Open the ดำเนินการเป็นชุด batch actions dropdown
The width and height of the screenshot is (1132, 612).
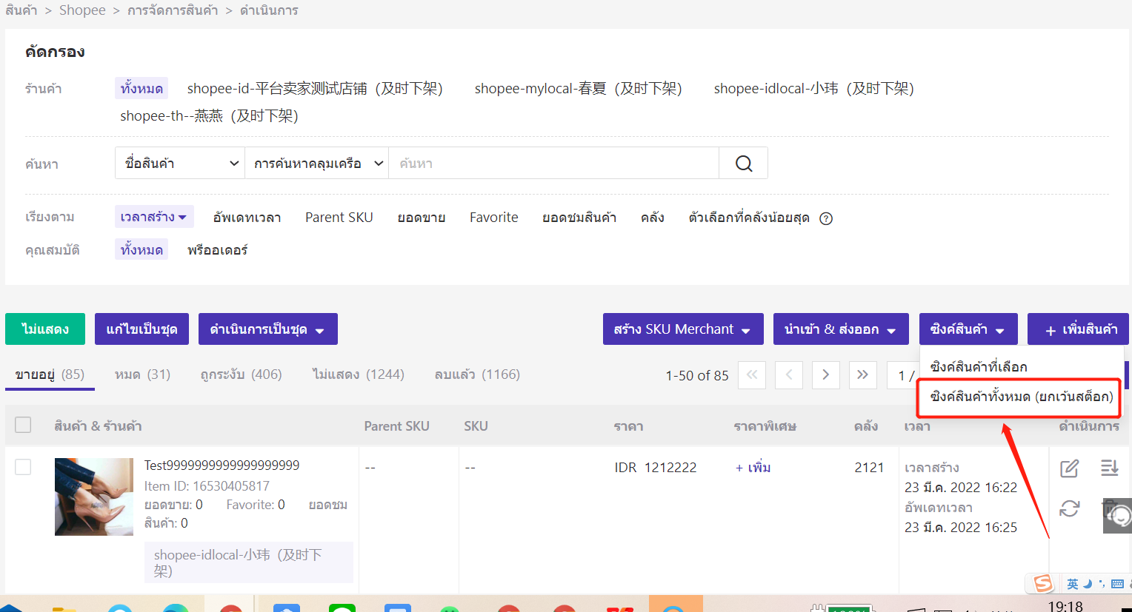pos(267,329)
